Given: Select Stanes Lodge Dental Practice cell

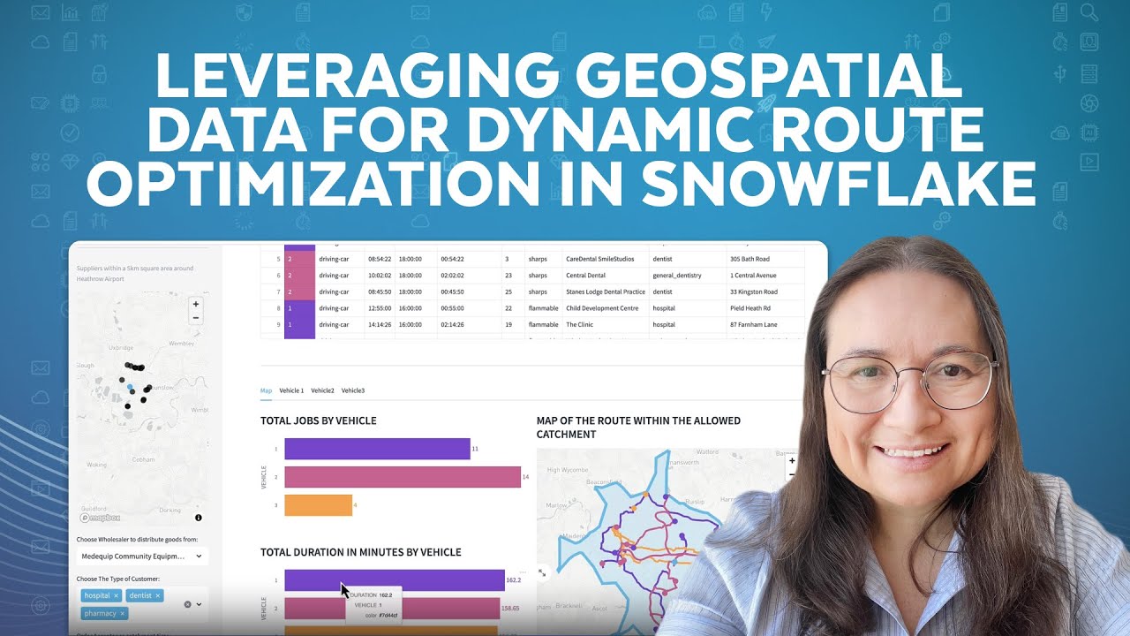Looking at the screenshot, I should 606,291.
